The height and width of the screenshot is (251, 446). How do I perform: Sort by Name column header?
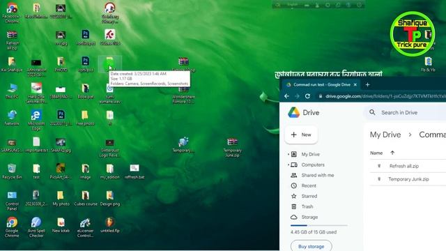click(376, 153)
